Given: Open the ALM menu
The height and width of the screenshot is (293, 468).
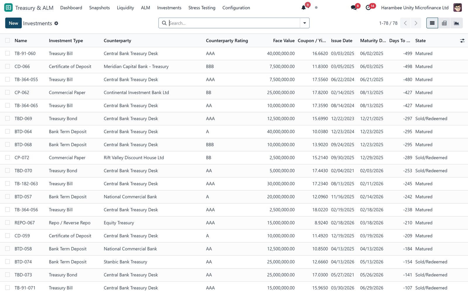Looking at the screenshot, I should [145, 8].
